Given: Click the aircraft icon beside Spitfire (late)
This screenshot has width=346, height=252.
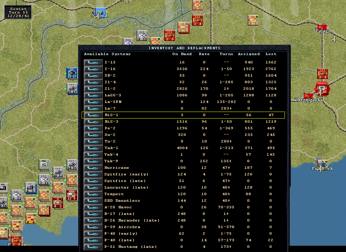Looking at the screenshot, I should click(93, 181).
